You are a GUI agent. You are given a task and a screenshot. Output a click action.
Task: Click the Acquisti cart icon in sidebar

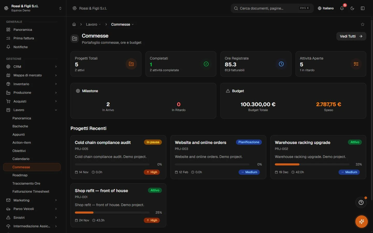point(8,101)
